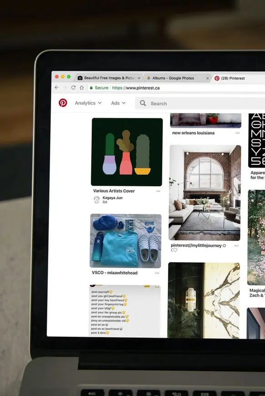Click the Pinterest logo home icon
Viewport: 265px width, 396px height.
coord(63,103)
